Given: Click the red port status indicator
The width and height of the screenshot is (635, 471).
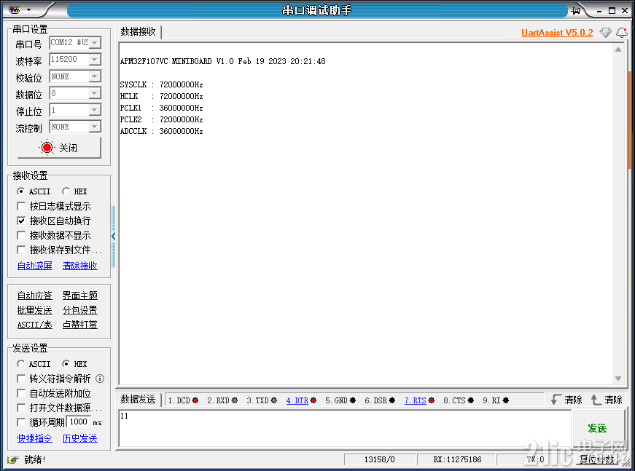Looking at the screenshot, I should (47, 148).
